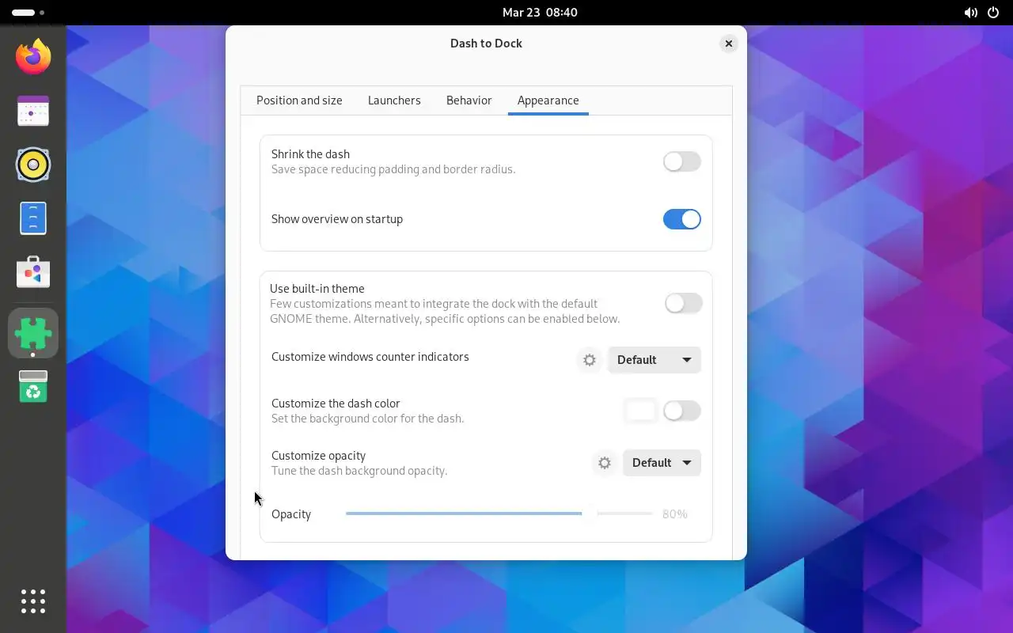Open the Calendar app in dock
1013x633 pixels.
coord(33,112)
